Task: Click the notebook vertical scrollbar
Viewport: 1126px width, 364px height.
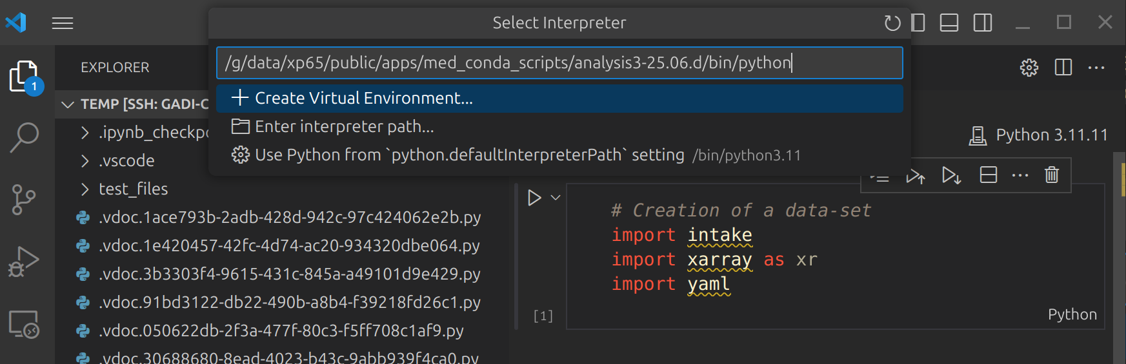Action: (1120, 258)
